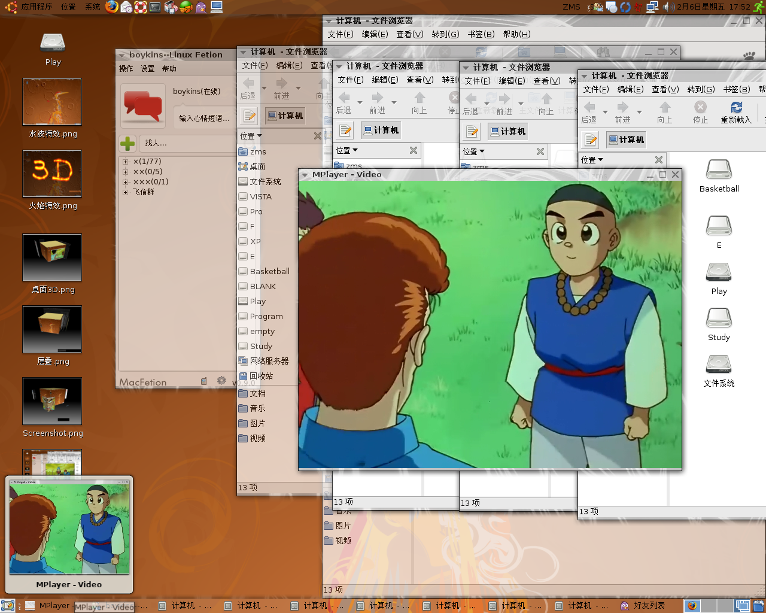Toggle the edit-location pencil in front file browser
Screen dimensions: 766x613
[591, 139]
